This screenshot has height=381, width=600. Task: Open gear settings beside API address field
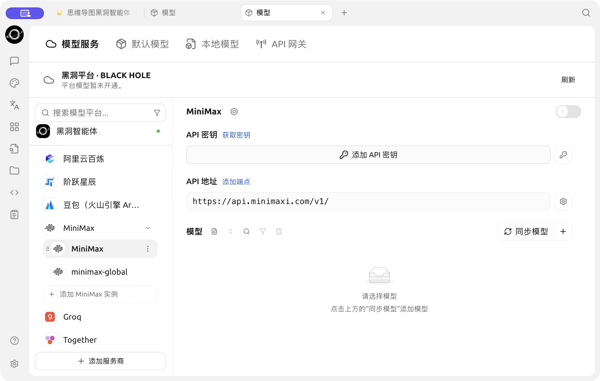pos(563,201)
